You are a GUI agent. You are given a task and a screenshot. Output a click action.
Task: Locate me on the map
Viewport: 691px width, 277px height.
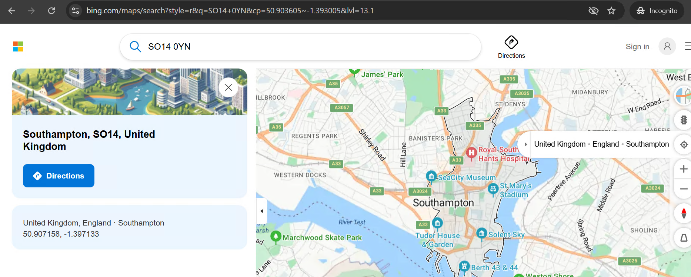click(684, 144)
